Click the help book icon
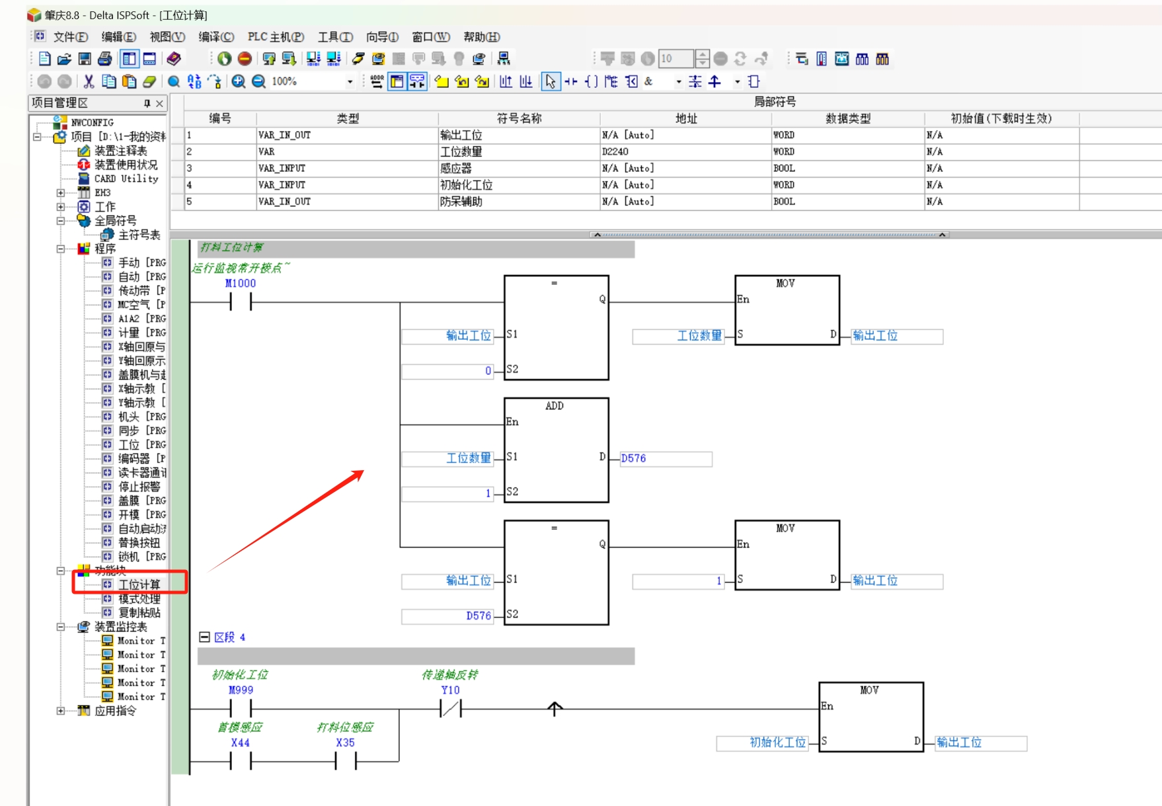 pos(174,59)
